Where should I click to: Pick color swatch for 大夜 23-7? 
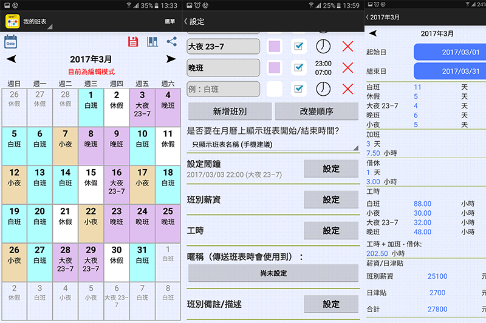point(275,47)
